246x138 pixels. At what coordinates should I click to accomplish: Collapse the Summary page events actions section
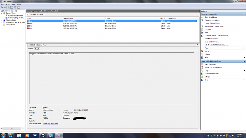244,14
